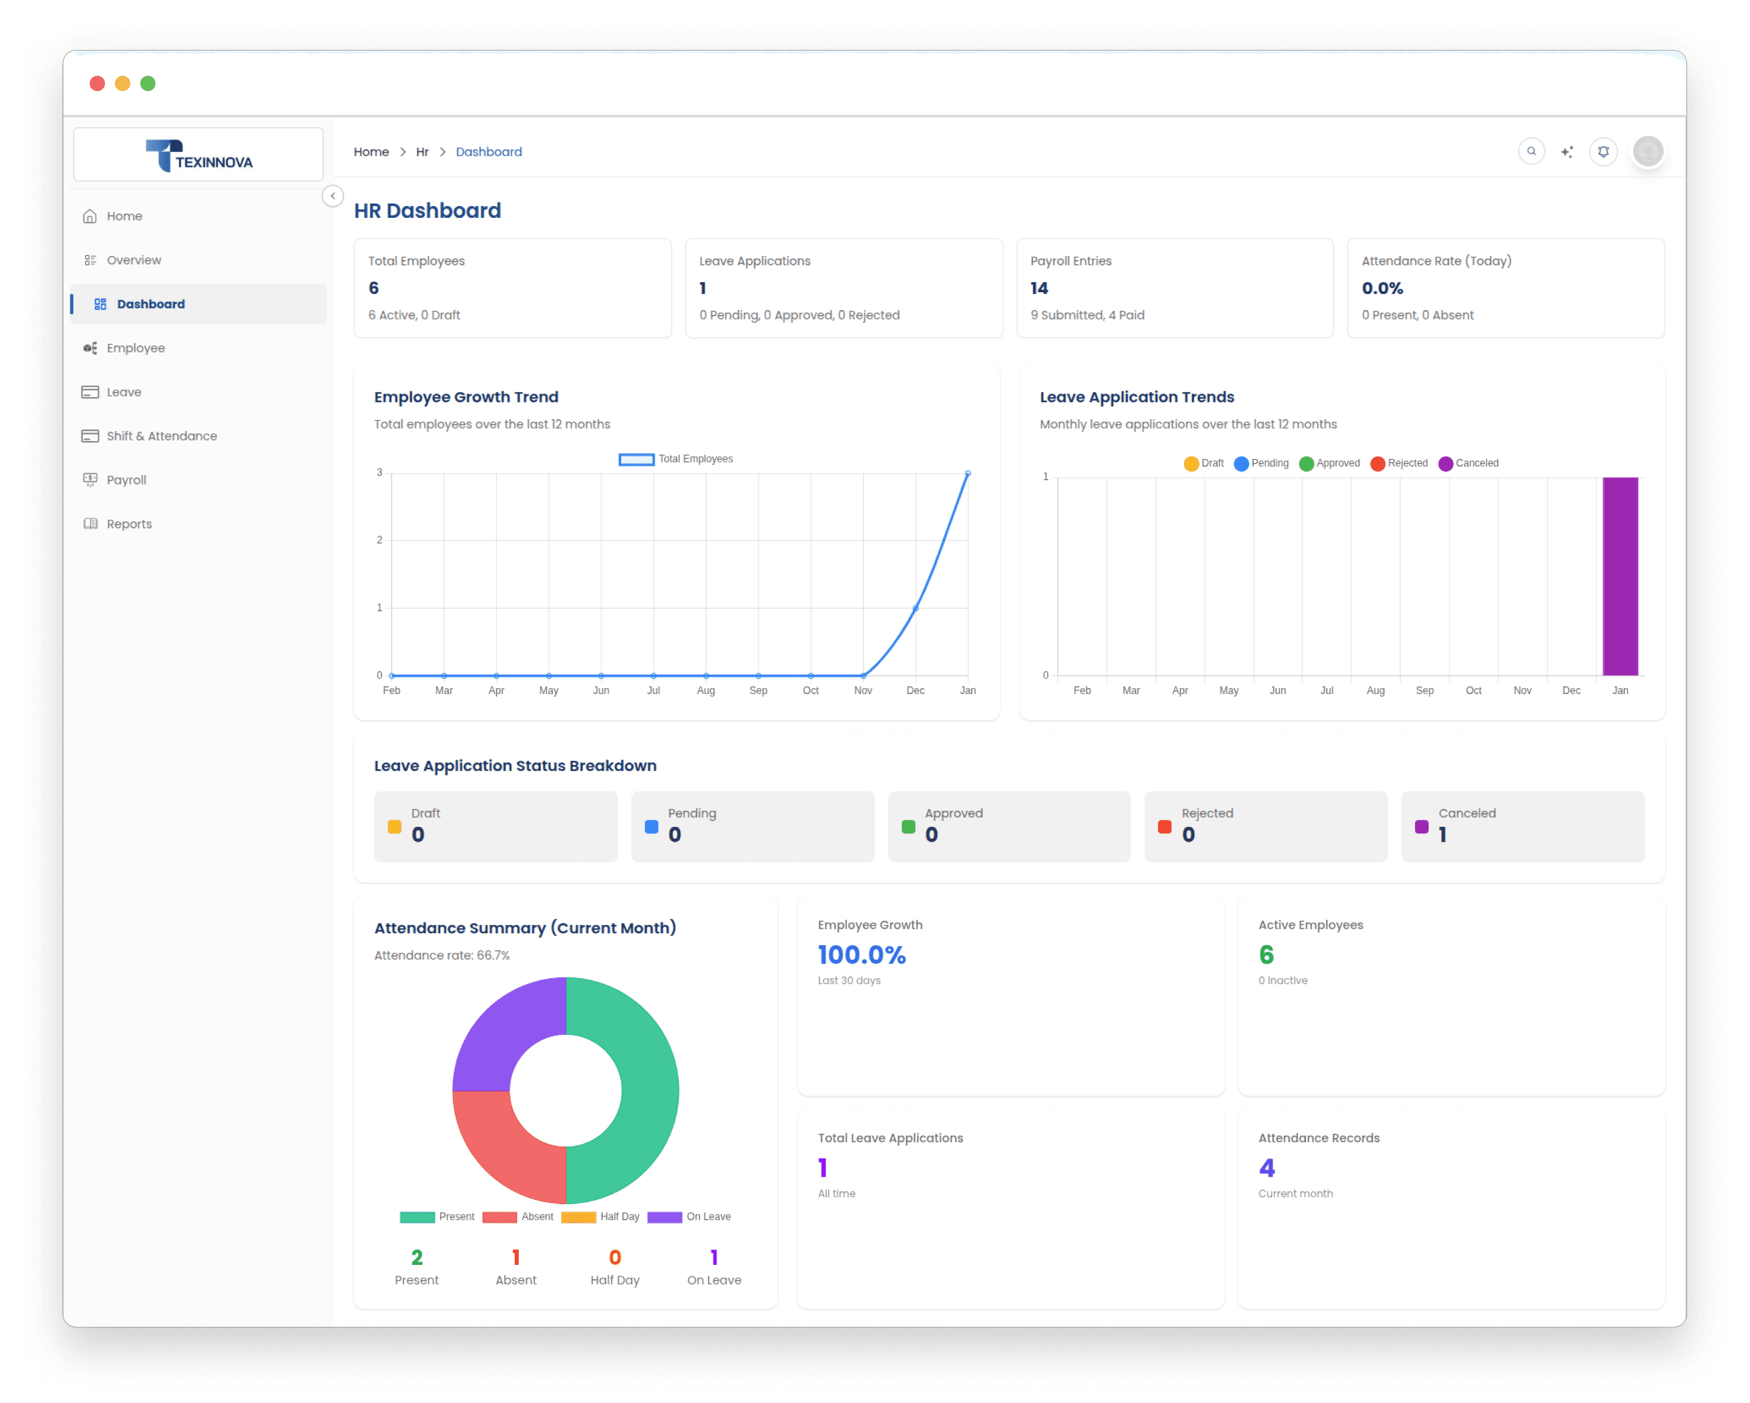Open the Reports section from the sidebar
The width and height of the screenshot is (1750, 1403).
pos(129,523)
